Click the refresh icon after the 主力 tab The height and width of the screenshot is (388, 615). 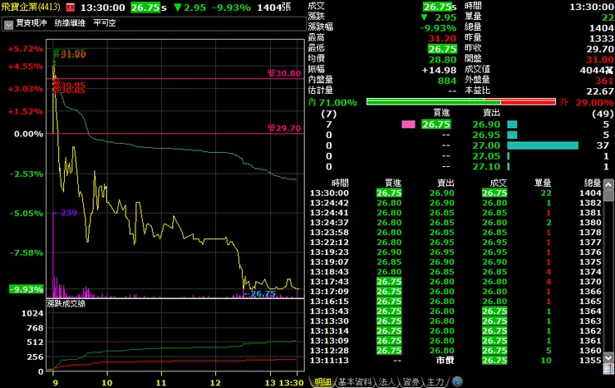click(x=457, y=381)
